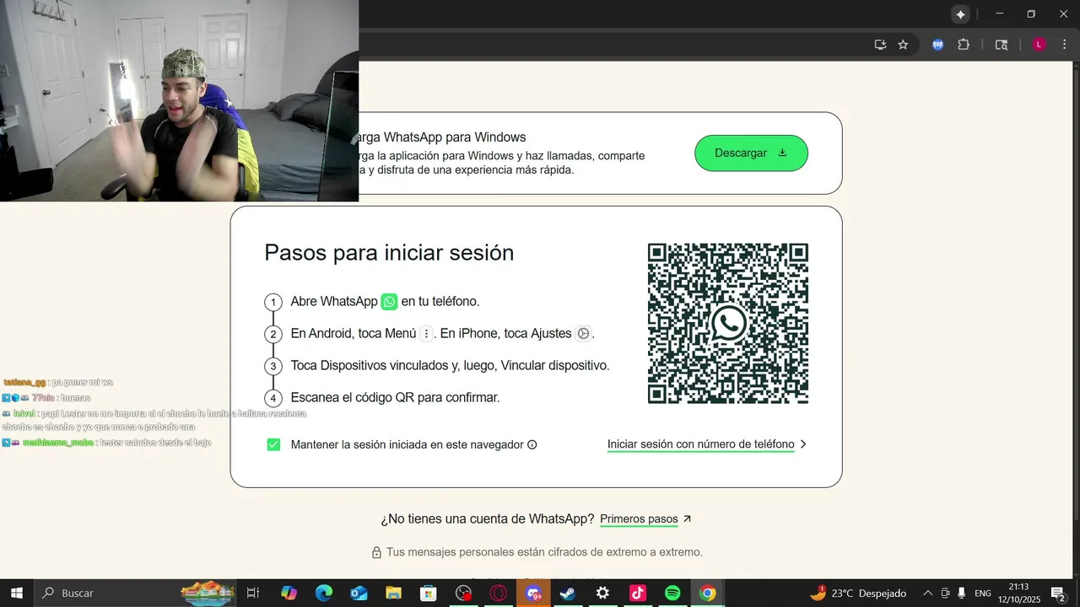
Task: Click the lock icon before 'Tus mensajes personales'
Action: (376, 552)
